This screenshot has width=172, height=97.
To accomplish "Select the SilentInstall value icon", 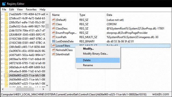I will pyautogui.click(x=53, y=54).
